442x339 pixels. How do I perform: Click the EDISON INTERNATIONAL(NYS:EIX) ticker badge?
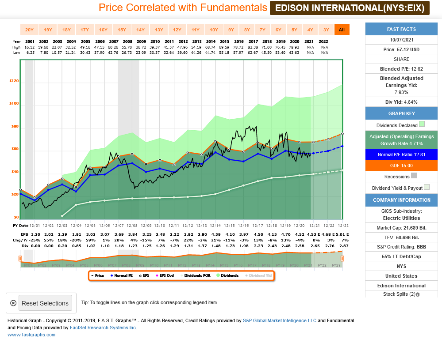coord(350,8)
